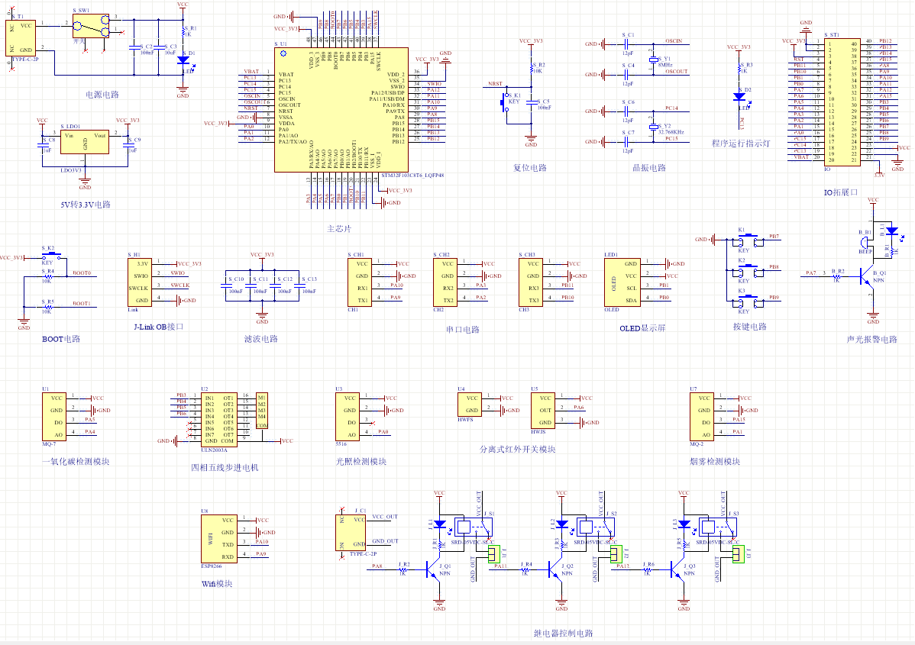
Task: Select the S_Y1 8MHz crystal
Action: (653, 60)
